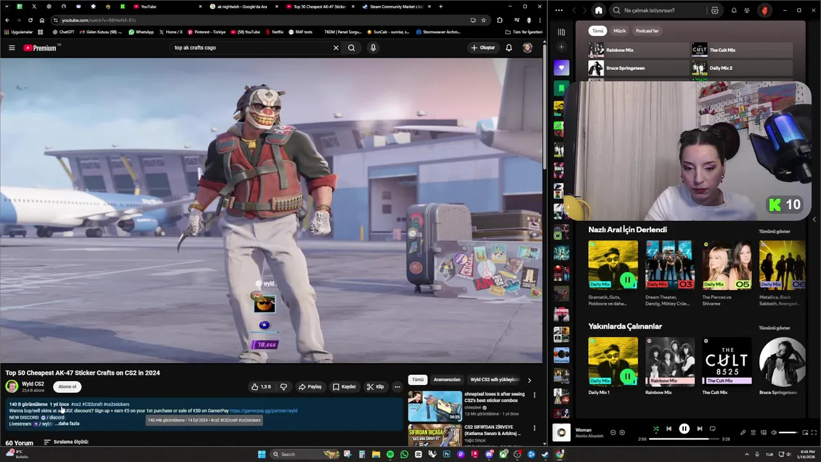The height and width of the screenshot is (462, 821).
Task: Open the YouTube account avatar menu
Action: pyautogui.click(x=527, y=47)
